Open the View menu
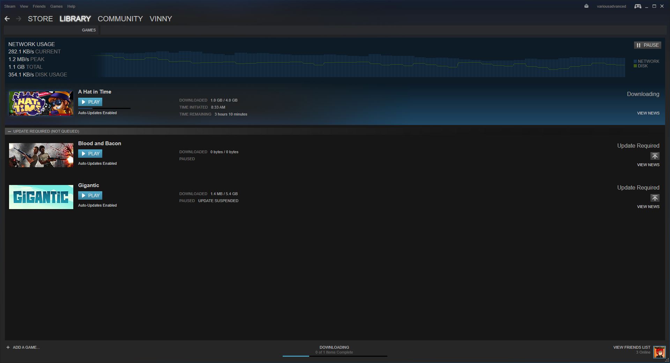This screenshot has height=363, width=670. pyautogui.click(x=24, y=6)
